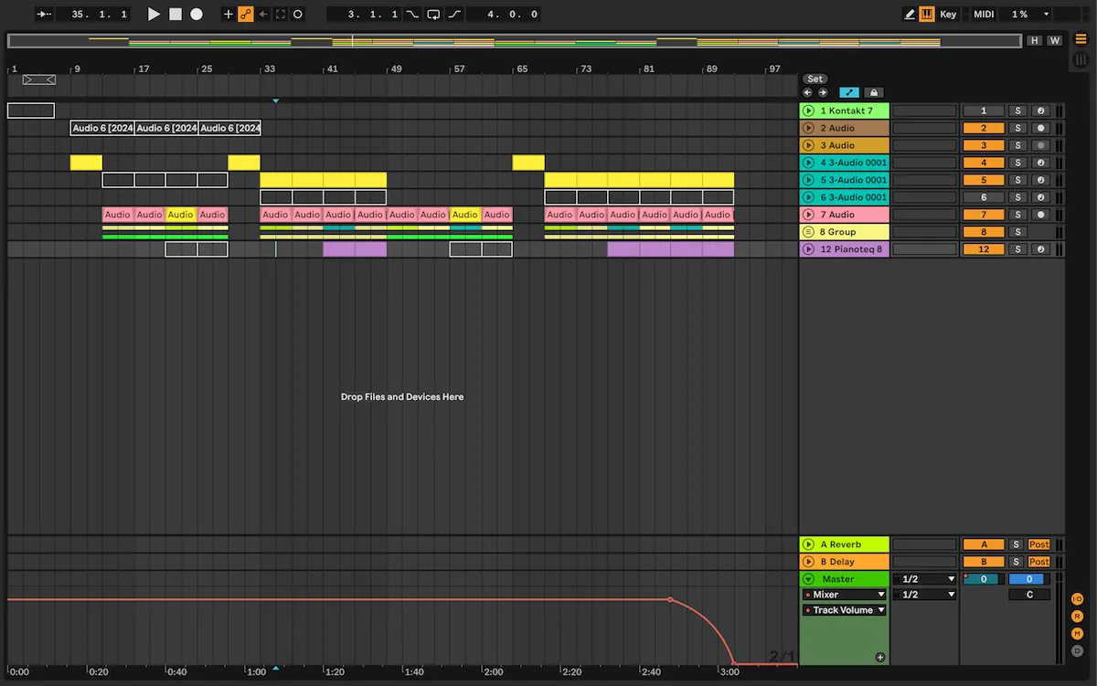This screenshot has height=686, width=1097.
Task: Activate track 6 with its activator button
Action: [984, 197]
